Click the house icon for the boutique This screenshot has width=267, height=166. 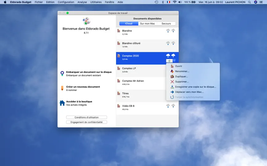click(62, 103)
